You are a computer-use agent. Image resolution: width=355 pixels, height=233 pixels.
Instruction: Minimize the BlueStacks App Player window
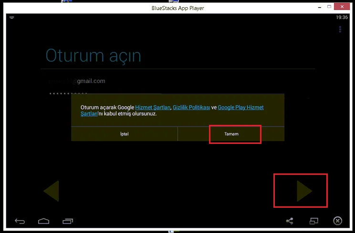click(x=320, y=7)
